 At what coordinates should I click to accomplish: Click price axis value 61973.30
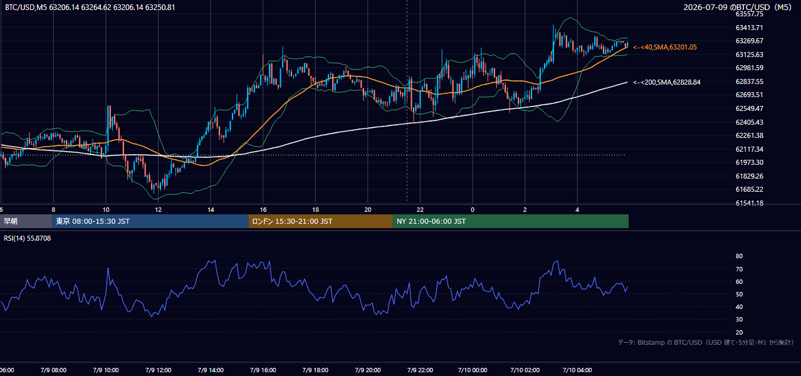(749, 162)
